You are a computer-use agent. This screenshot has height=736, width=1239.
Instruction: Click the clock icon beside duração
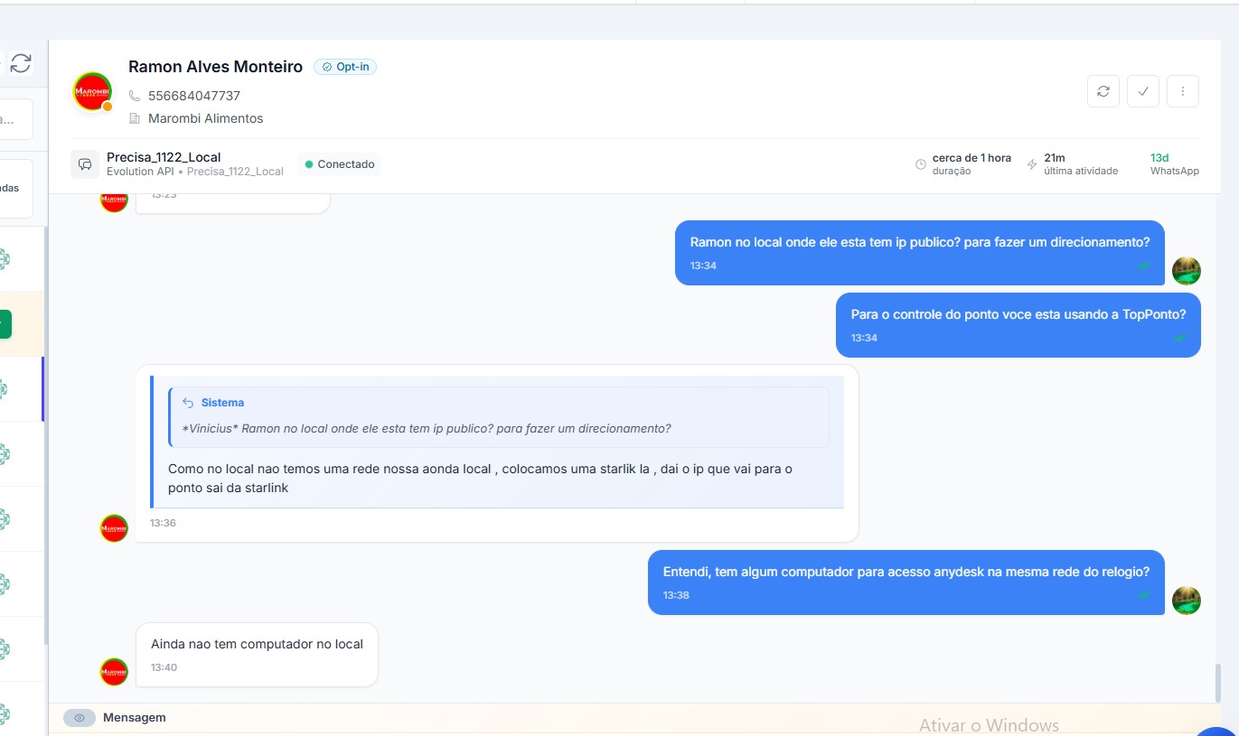[x=920, y=164]
